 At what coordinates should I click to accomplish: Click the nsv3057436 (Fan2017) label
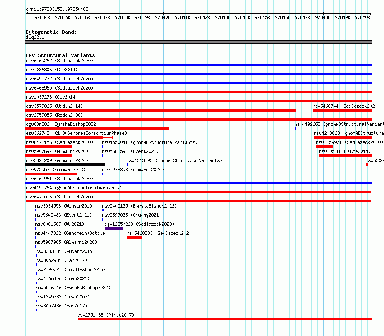click(61, 306)
